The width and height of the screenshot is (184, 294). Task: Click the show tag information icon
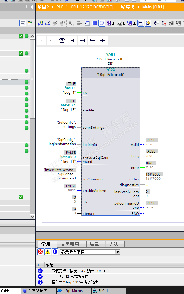[x=119, y=23]
